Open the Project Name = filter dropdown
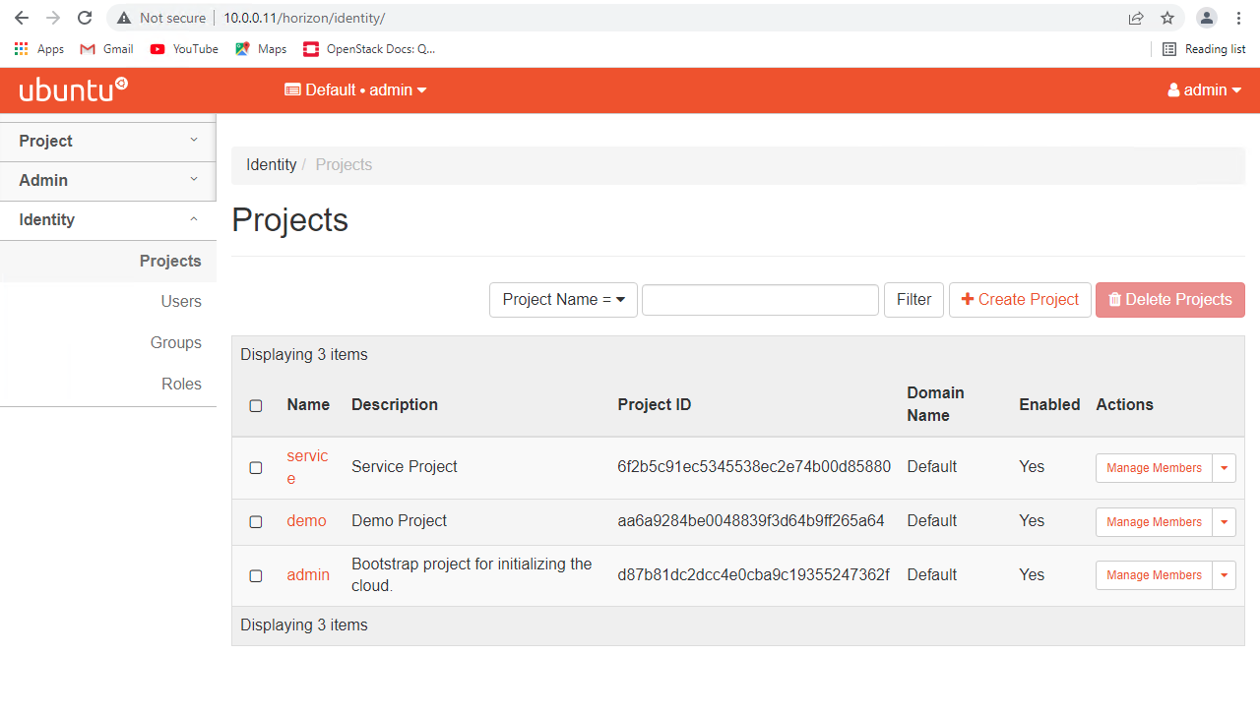Viewport: 1260px width, 714px height. [563, 300]
